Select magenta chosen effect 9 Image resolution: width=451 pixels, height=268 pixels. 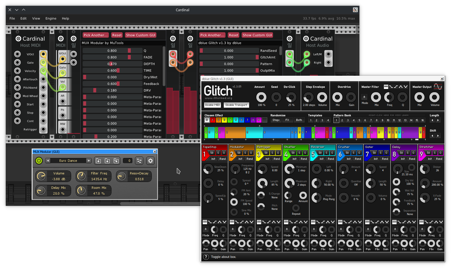[x=259, y=120]
